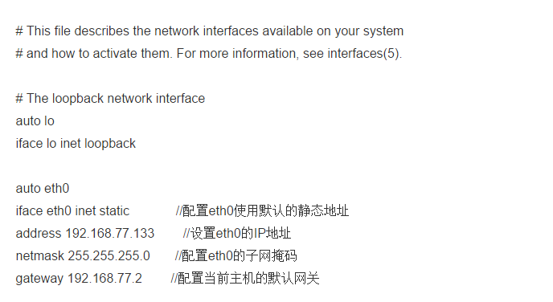
Task: Click the word 'gateway'
Action: (x=39, y=279)
